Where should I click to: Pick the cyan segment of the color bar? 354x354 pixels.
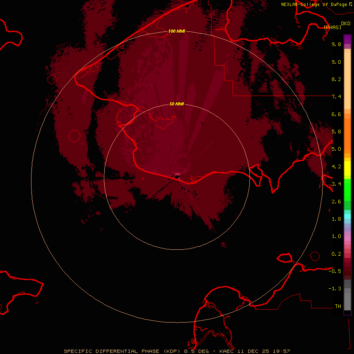[347, 216]
